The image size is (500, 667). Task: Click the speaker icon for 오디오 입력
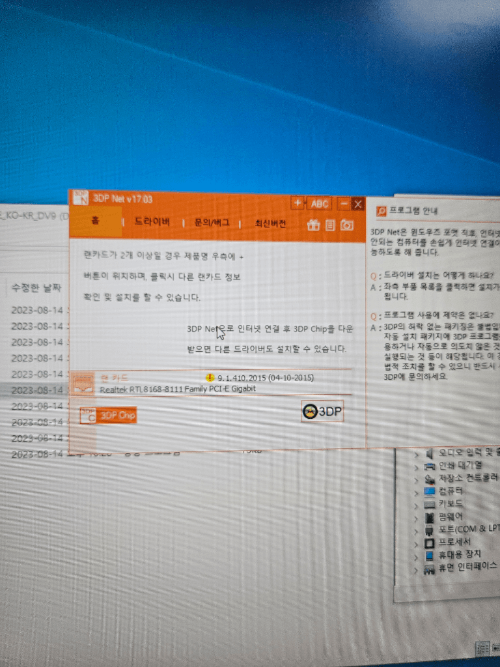430,453
